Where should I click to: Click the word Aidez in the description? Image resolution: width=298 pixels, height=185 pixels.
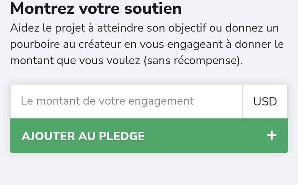coord(24,28)
